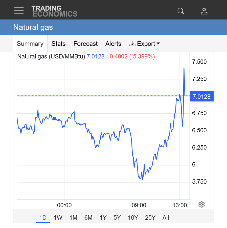Click the blue data point marker on chart
Viewport: 227px width, 228px height.
54,118
